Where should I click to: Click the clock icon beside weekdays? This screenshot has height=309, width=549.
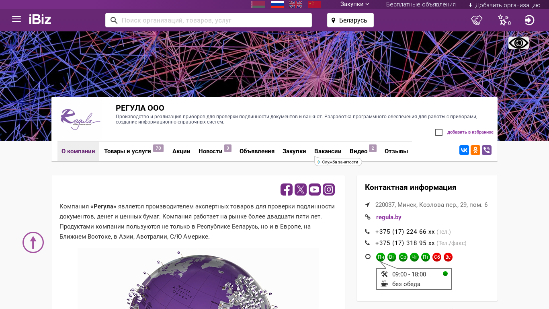coord(368,257)
